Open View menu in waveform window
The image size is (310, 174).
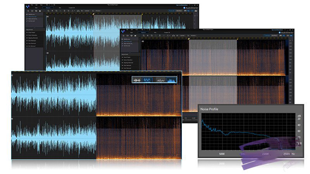41,5
